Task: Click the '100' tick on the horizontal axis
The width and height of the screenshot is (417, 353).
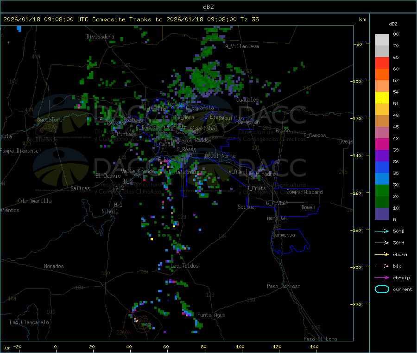Action: pyautogui.click(x=240, y=347)
